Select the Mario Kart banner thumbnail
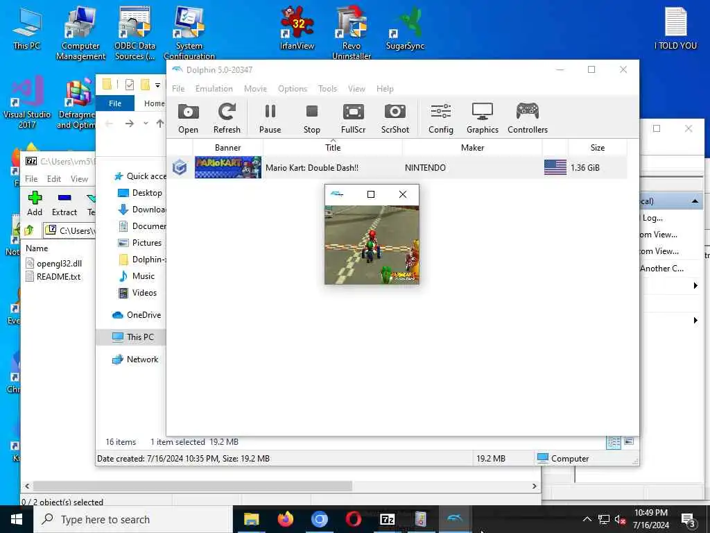The height and width of the screenshot is (533, 710). (x=227, y=167)
